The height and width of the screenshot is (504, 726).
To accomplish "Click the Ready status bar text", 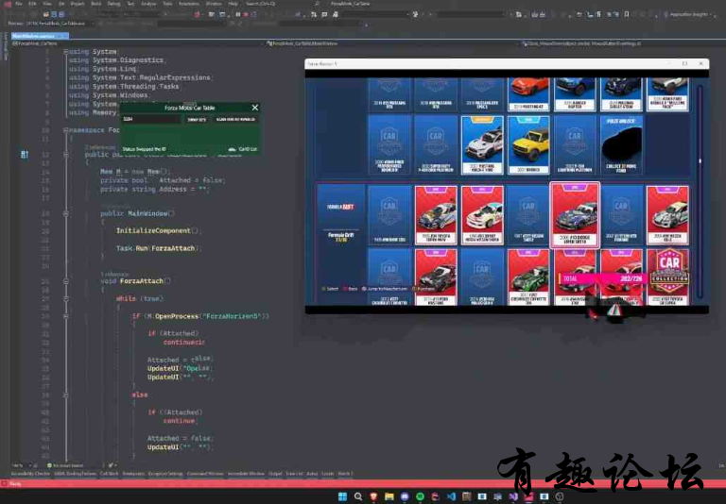I will pyautogui.click(x=15, y=483).
